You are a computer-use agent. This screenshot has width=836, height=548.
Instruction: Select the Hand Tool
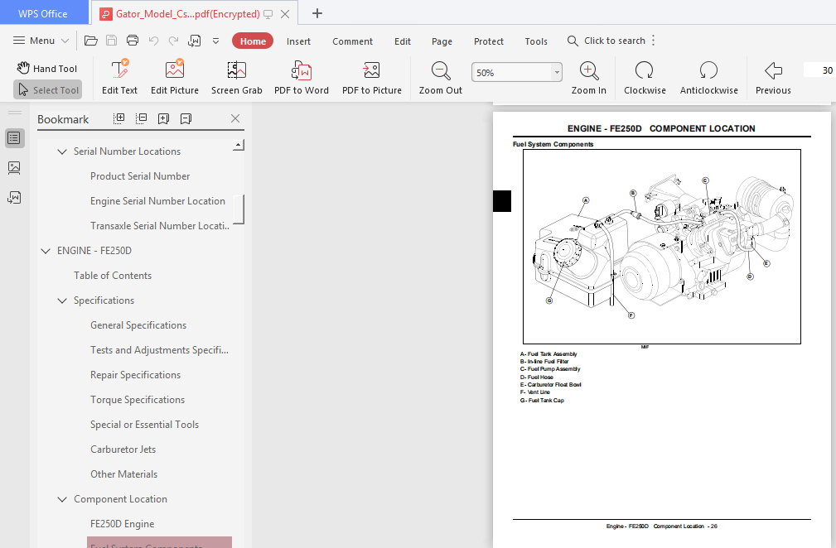[47, 68]
